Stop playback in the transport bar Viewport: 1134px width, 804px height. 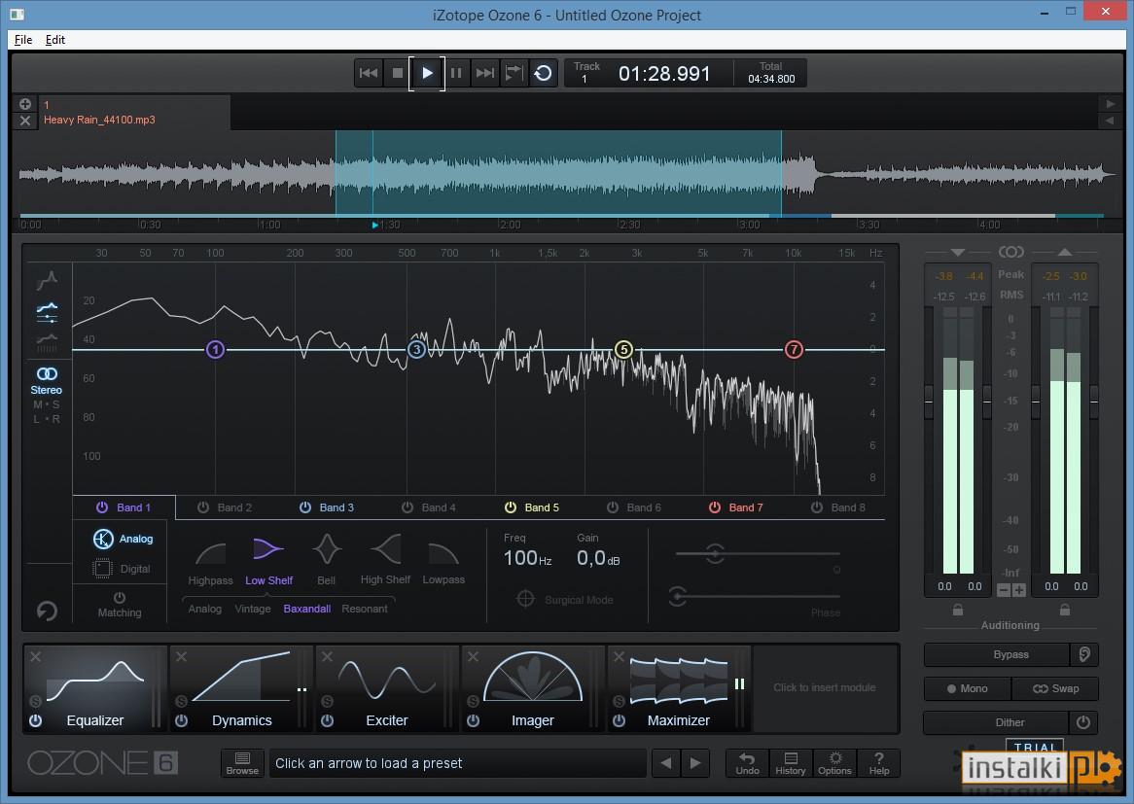point(397,73)
